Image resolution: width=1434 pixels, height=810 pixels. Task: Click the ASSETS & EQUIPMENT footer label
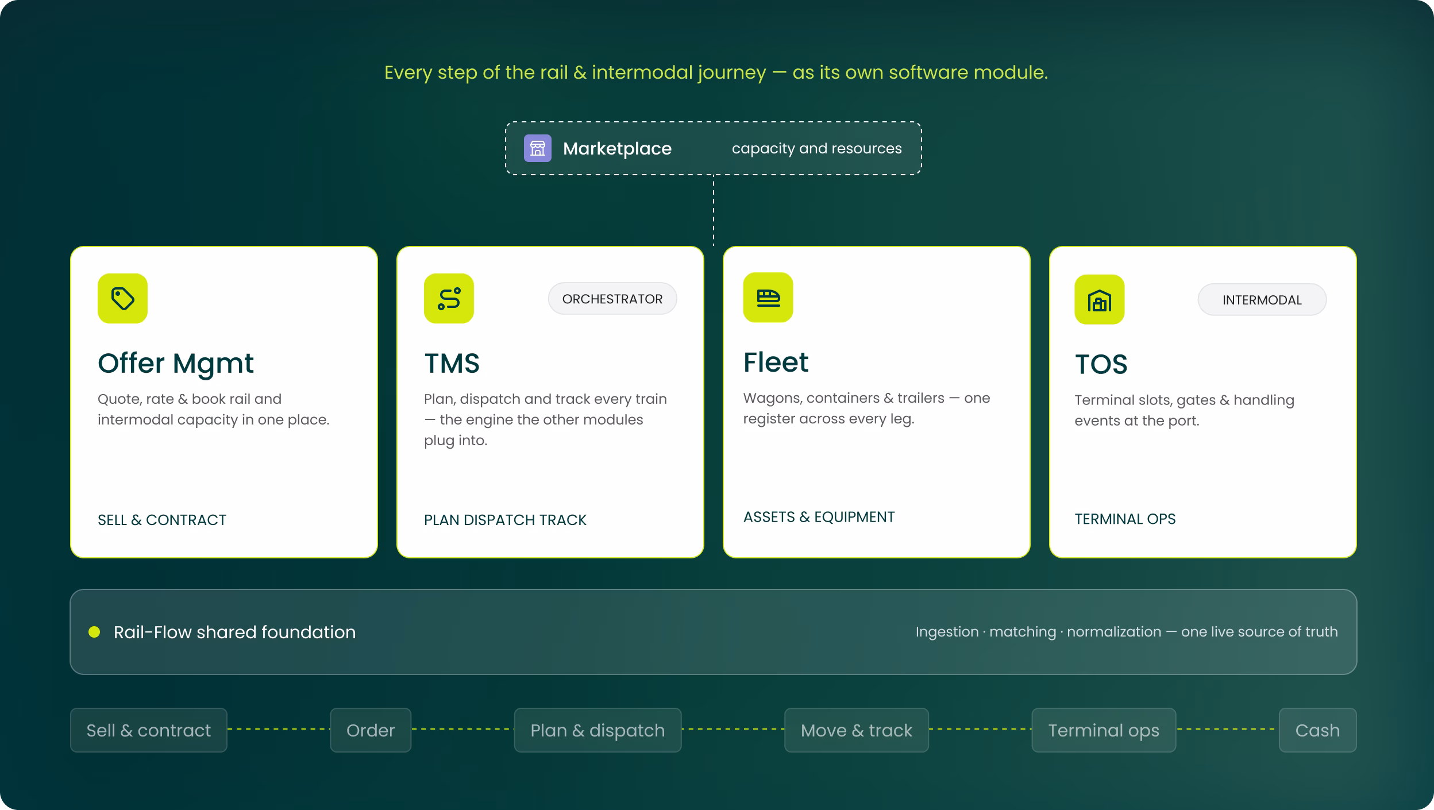(819, 517)
